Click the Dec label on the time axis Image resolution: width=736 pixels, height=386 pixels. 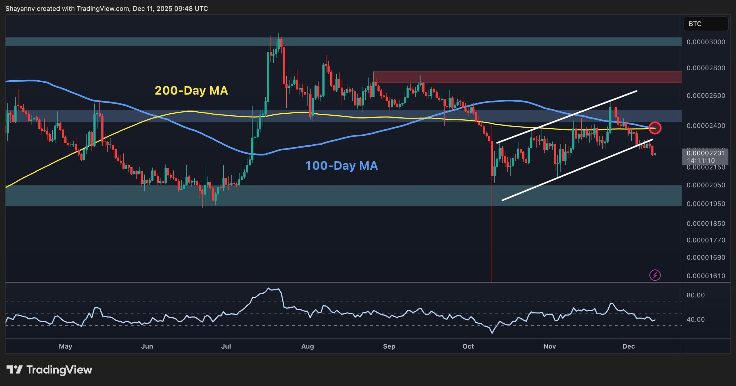(629, 346)
